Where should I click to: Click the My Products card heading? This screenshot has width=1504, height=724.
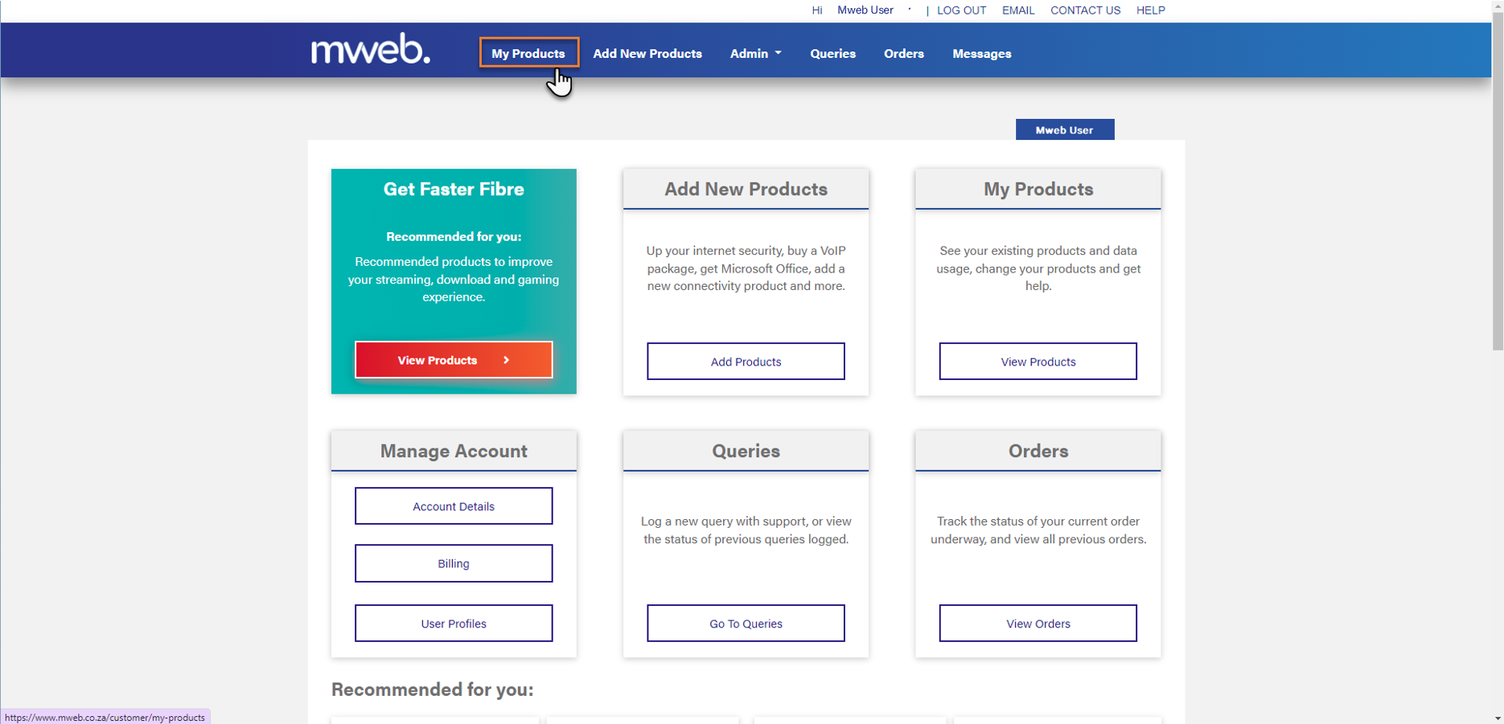pos(1038,189)
